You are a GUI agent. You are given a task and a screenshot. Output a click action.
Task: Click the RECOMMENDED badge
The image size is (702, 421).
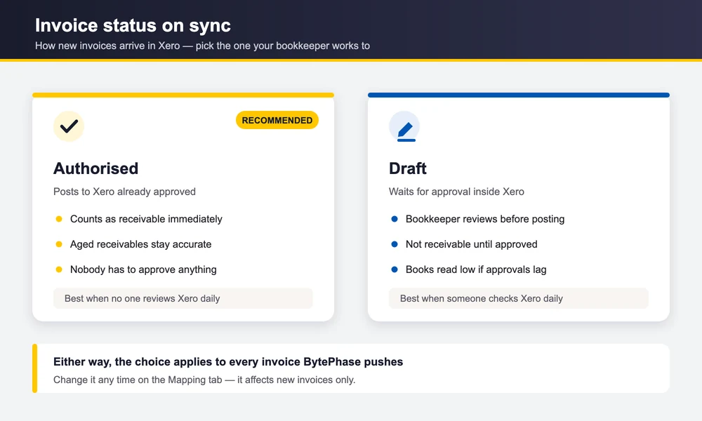(277, 120)
